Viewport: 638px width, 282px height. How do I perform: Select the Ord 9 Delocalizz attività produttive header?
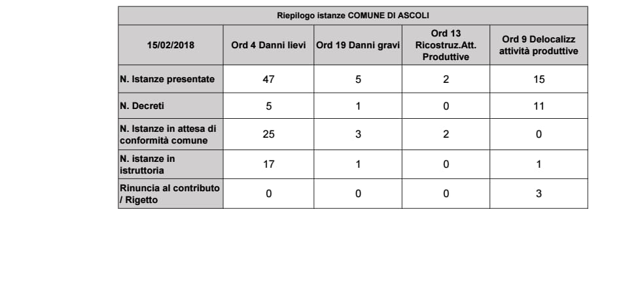(x=539, y=45)
